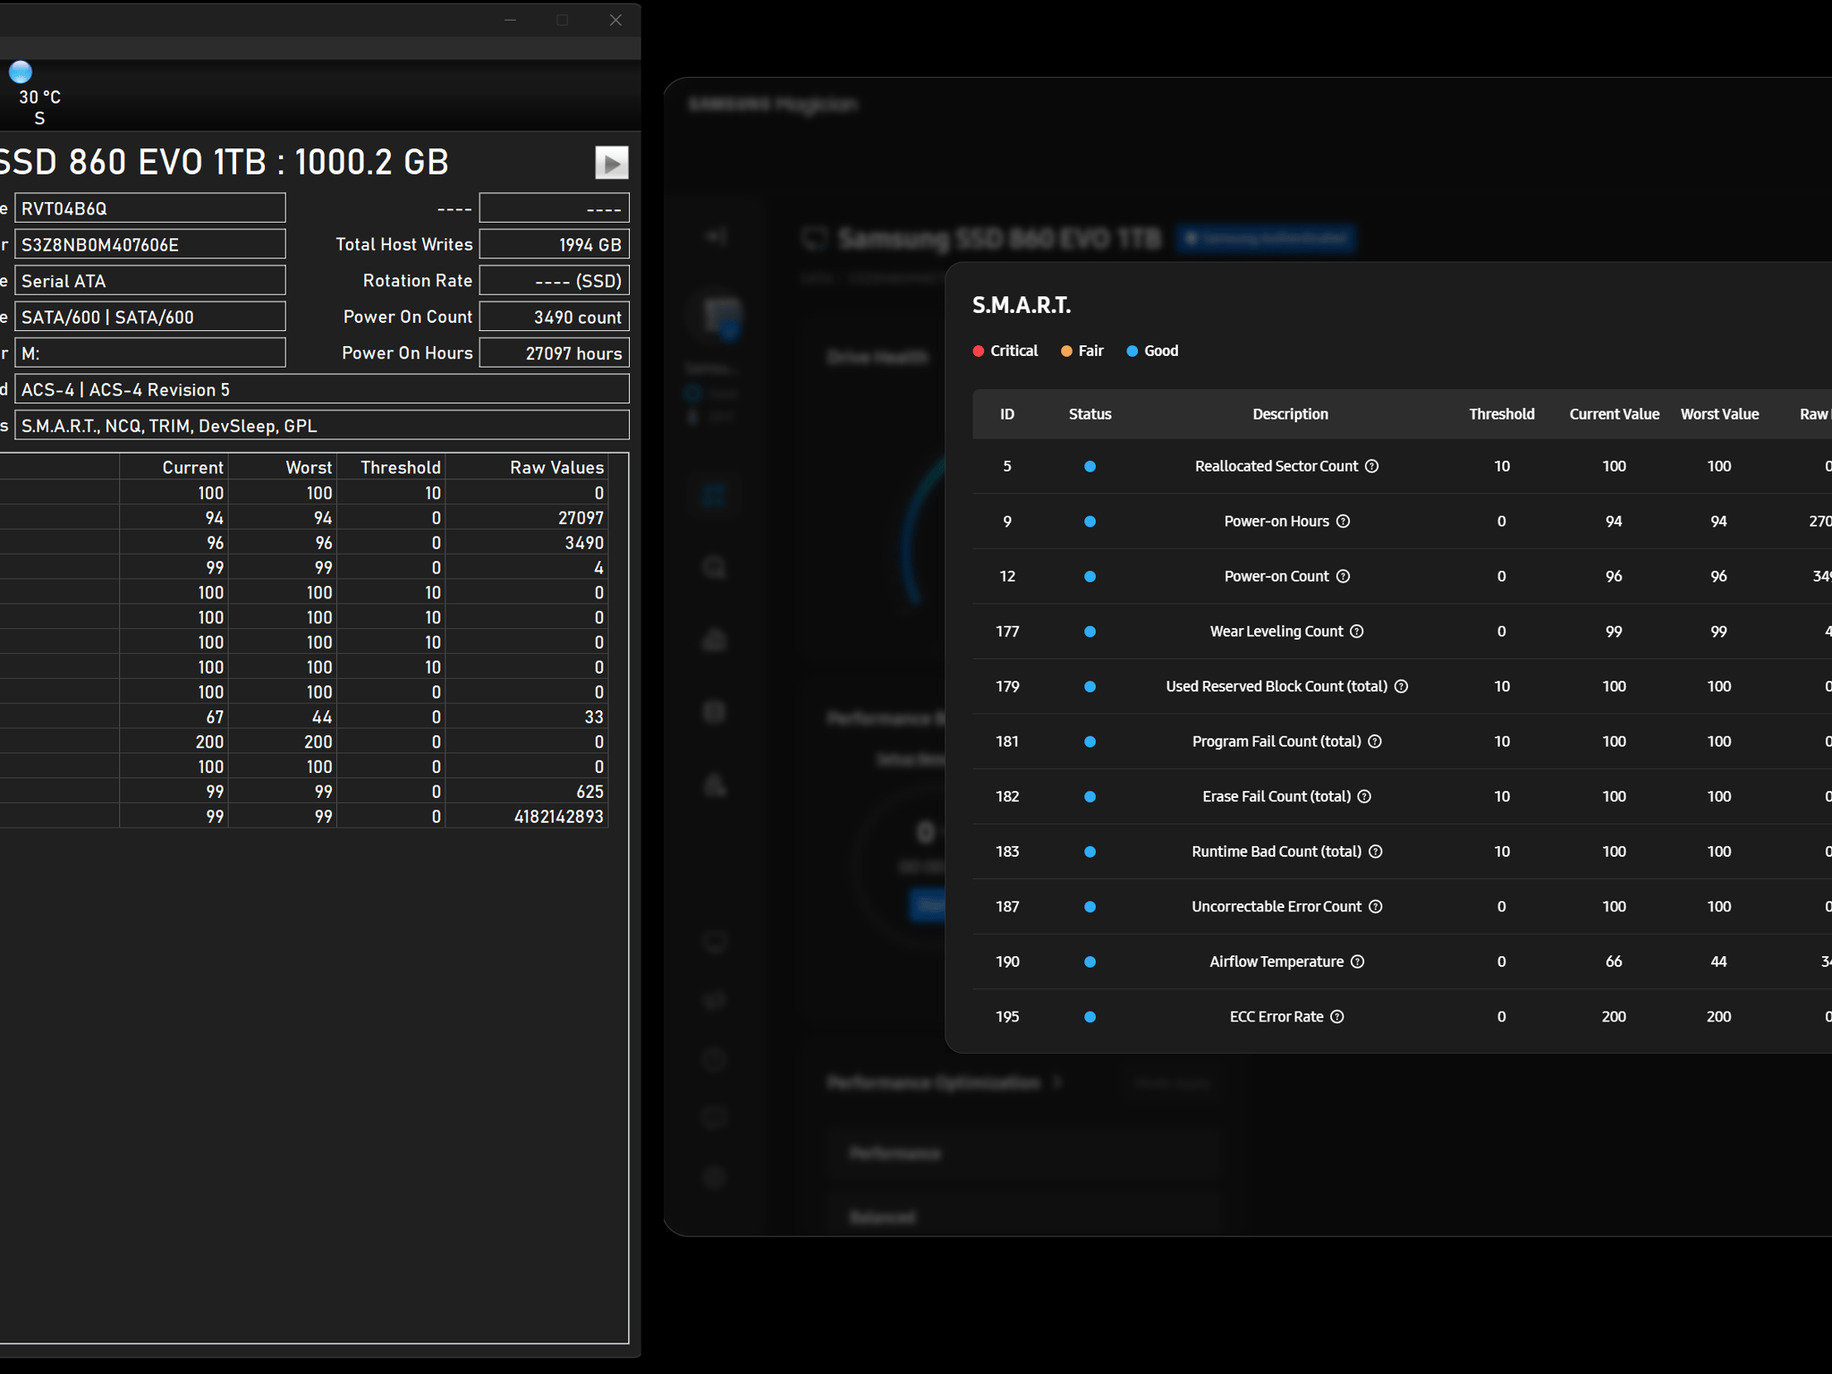Image resolution: width=1832 pixels, height=1374 pixels.
Task: Select the Description column header
Action: 1290,414
